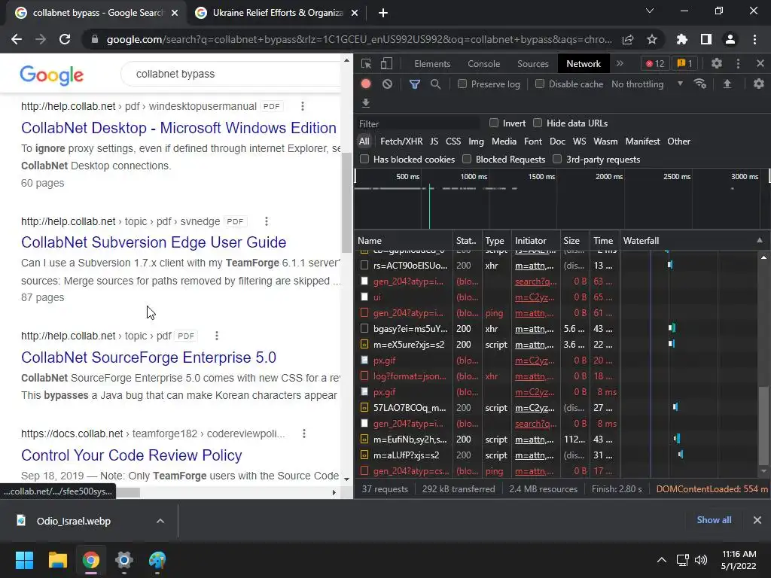This screenshot has height=578, width=771.
Task: Expand more DevTools tabs chevron
Action: tap(620, 63)
